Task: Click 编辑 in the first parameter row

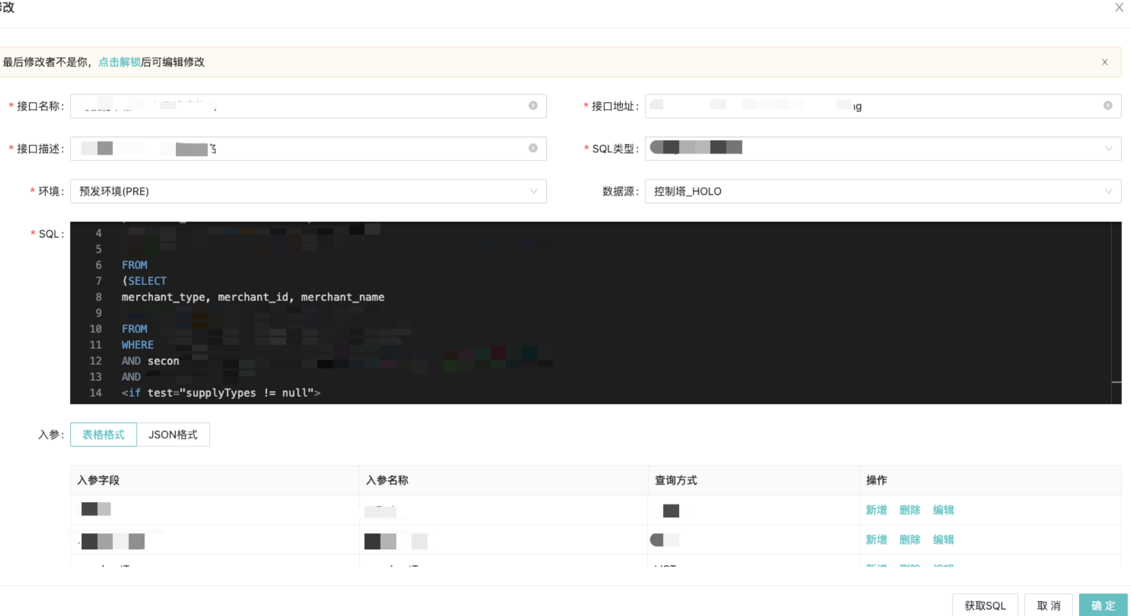Action: point(944,510)
